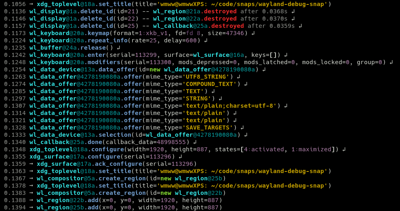
Task: Click the title string on the 0.1363 line
Action: pos(242,171)
